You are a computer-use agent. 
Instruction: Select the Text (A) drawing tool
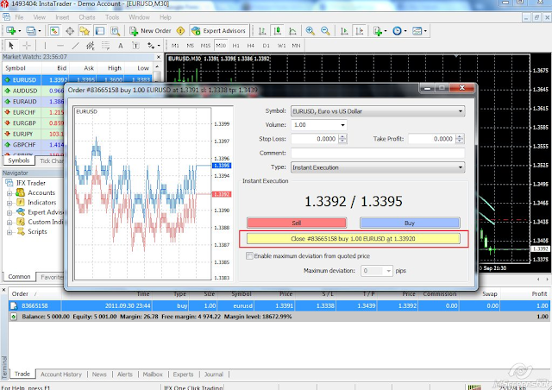coord(121,46)
